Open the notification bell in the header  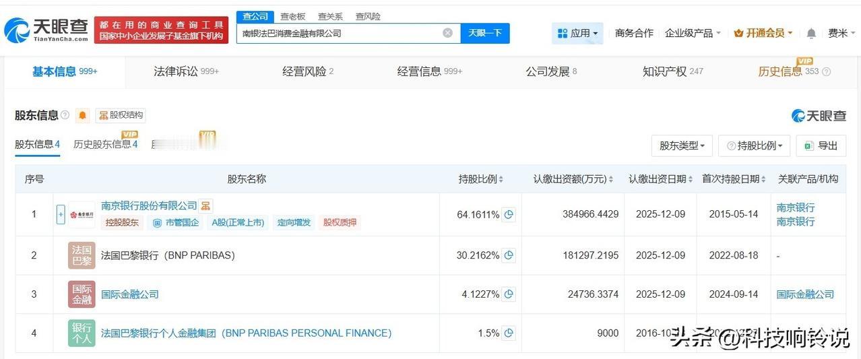click(x=811, y=33)
